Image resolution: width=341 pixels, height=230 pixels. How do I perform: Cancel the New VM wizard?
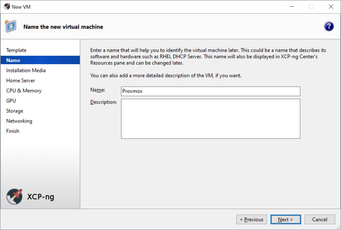320,220
